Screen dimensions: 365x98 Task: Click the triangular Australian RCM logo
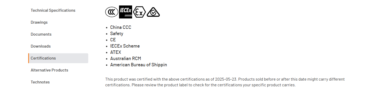coord(153,12)
